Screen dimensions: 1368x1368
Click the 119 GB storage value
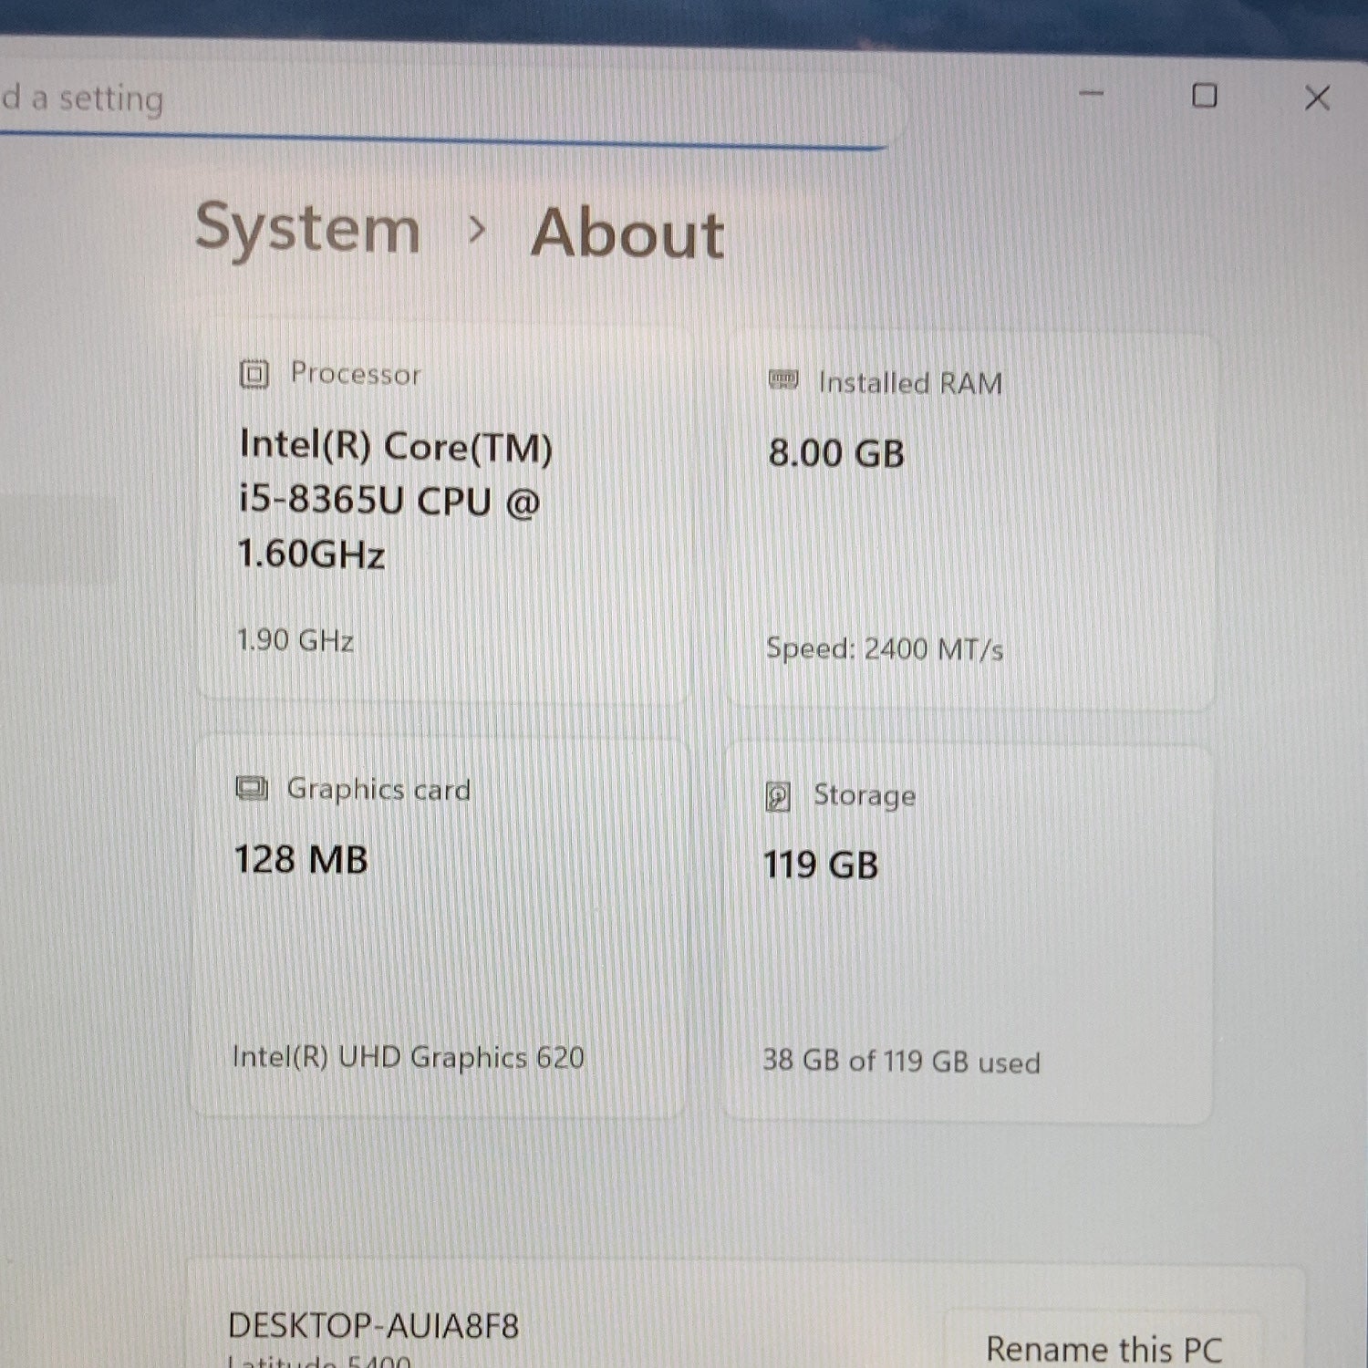click(821, 865)
